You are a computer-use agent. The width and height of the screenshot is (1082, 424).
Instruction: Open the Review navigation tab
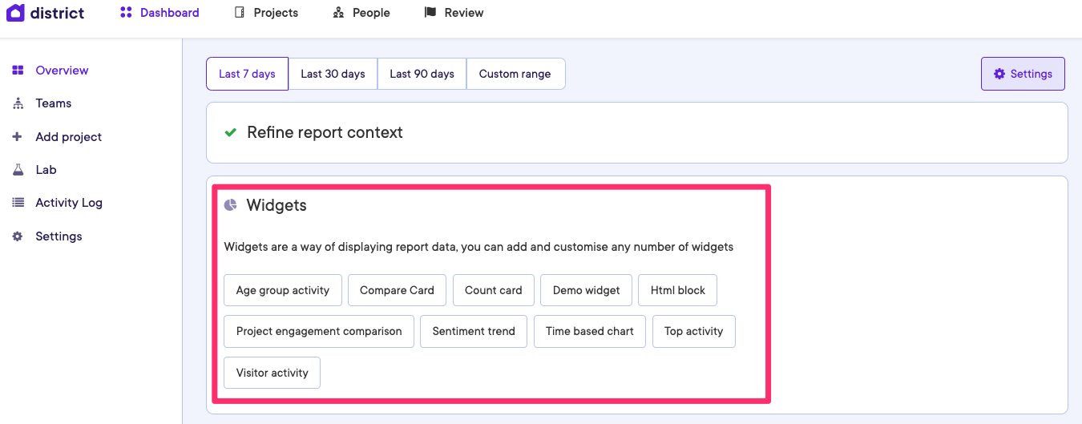coord(454,13)
